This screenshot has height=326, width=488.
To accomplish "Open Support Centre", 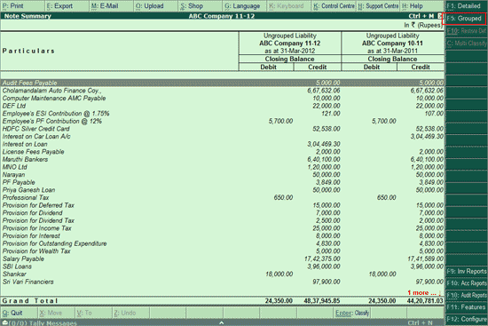I will click(378, 6).
